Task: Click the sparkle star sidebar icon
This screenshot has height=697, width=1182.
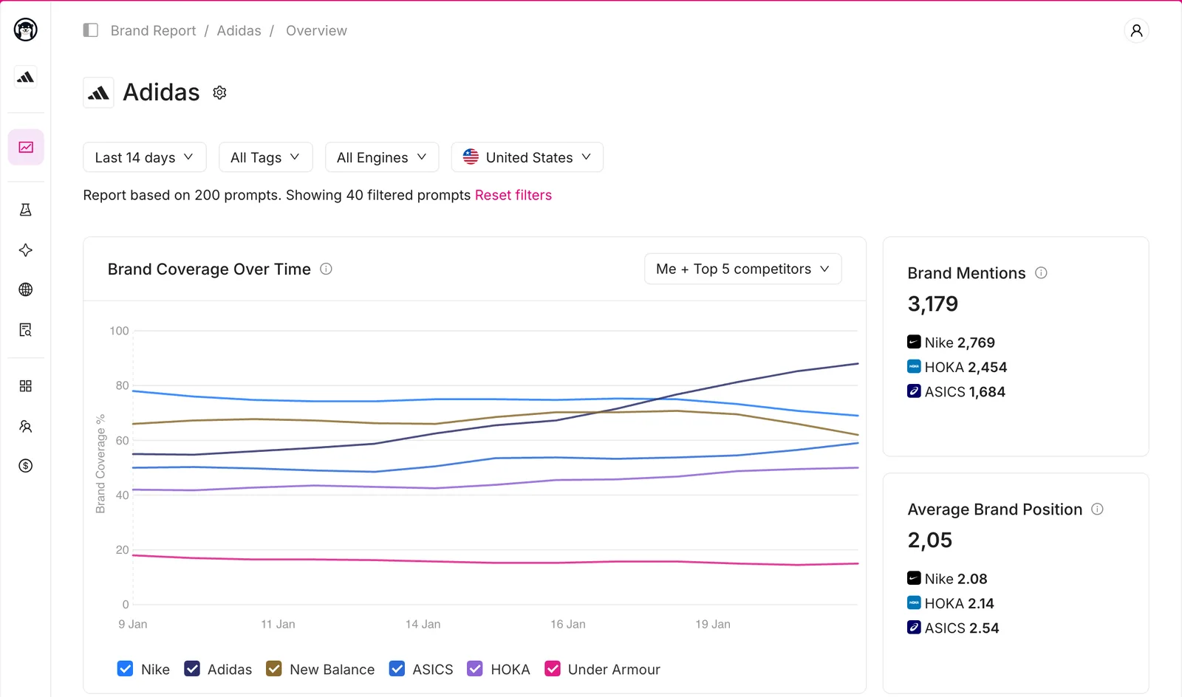Action: (26, 250)
